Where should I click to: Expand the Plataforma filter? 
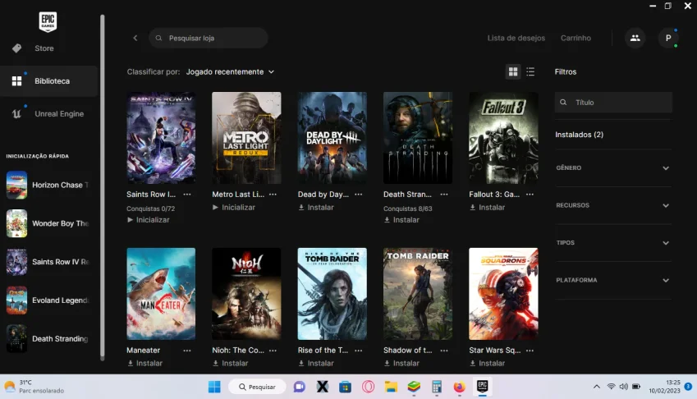613,280
